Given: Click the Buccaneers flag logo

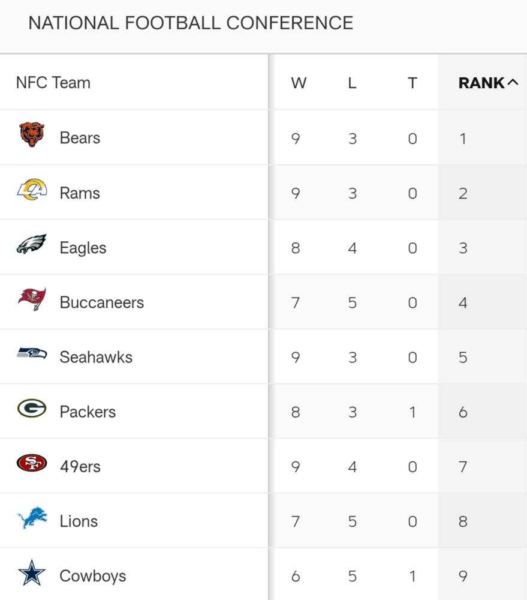Looking at the screenshot, I should coord(32,299).
